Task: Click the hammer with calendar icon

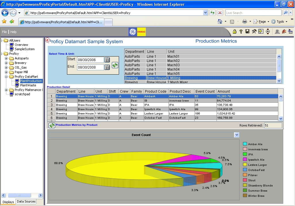Action: (x=290, y=32)
